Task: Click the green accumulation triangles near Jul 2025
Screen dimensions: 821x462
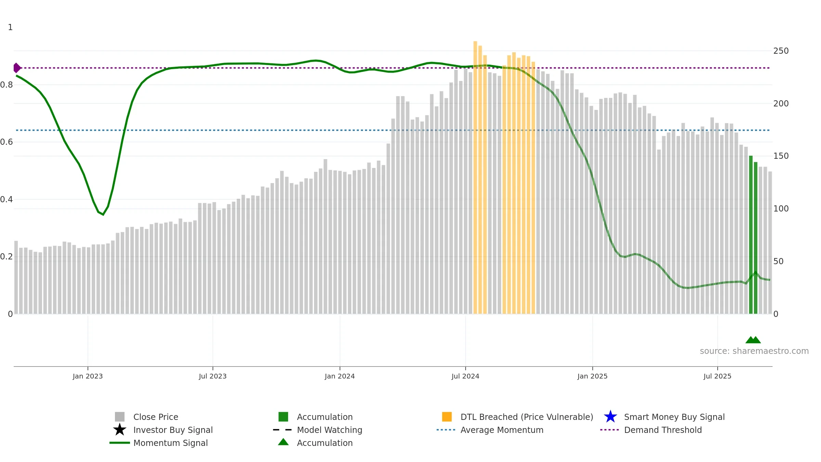Action: point(753,340)
